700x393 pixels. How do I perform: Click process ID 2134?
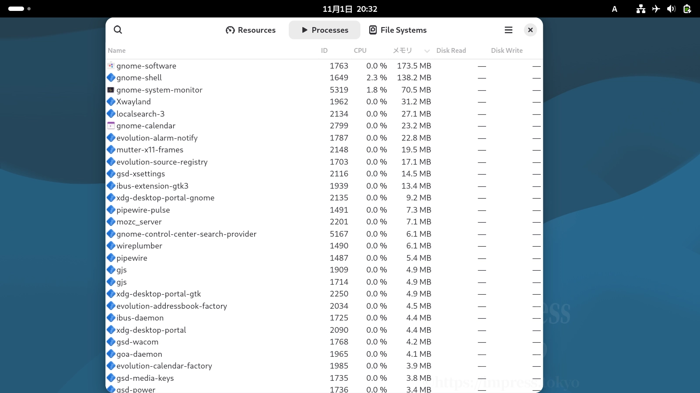click(339, 114)
